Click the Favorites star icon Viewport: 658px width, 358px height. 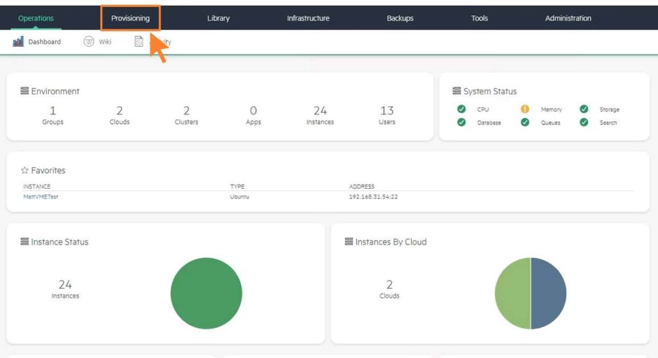24,171
